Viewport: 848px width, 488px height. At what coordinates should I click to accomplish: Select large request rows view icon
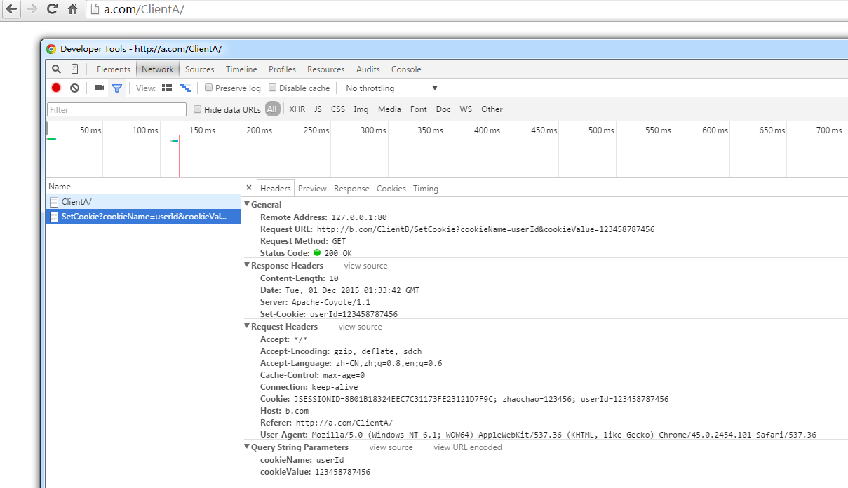click(x=167, y=88)
